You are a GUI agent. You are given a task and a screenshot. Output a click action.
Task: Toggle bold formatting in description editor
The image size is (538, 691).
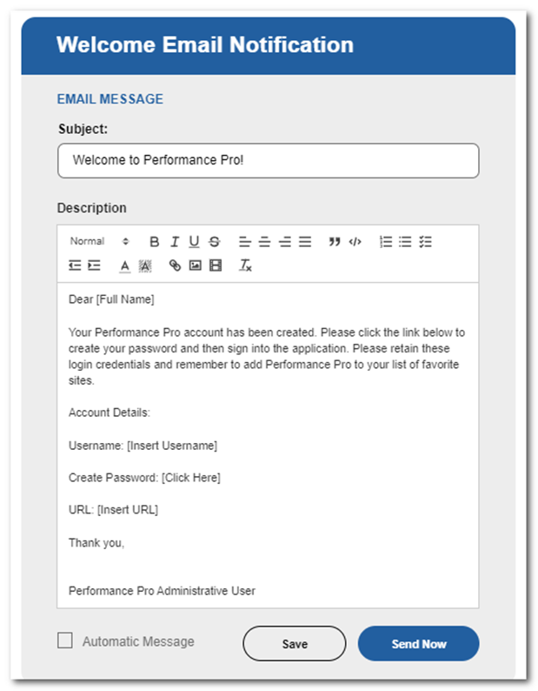pos(154,241)
